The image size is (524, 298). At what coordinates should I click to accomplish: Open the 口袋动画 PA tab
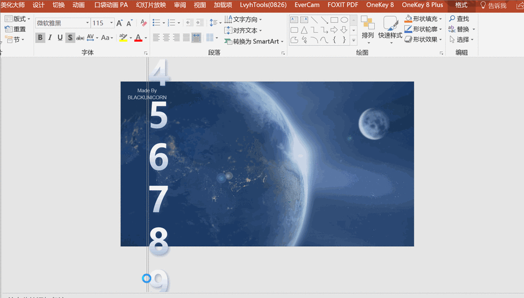(111, 5)
